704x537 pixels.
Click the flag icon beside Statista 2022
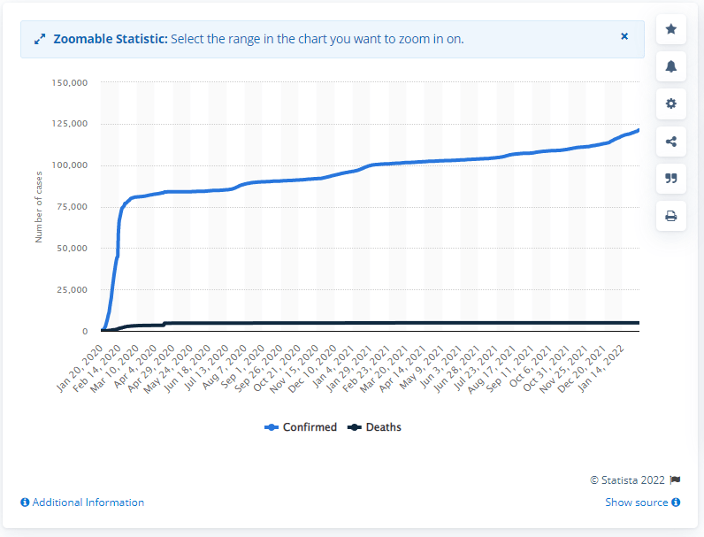pyautogui.click(x=675, y=480)
